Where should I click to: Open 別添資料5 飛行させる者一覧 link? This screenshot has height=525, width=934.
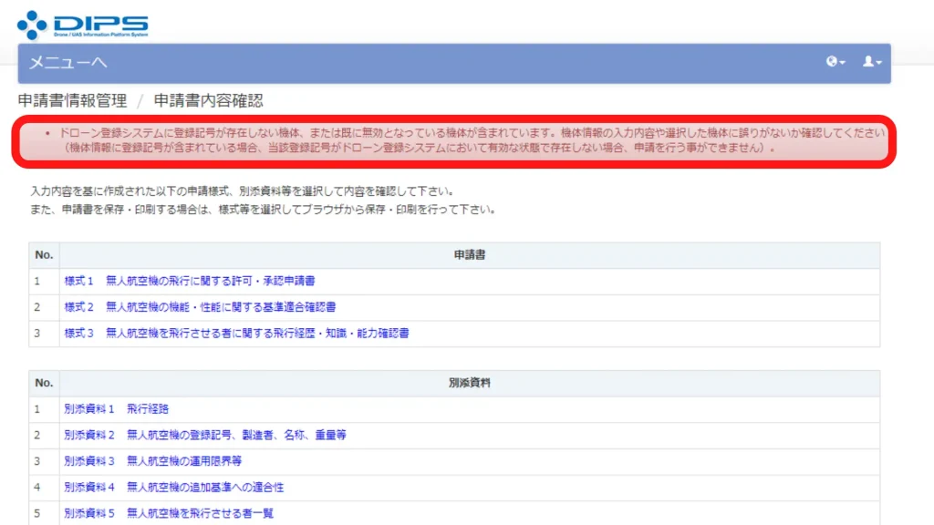tap(169, 514)
